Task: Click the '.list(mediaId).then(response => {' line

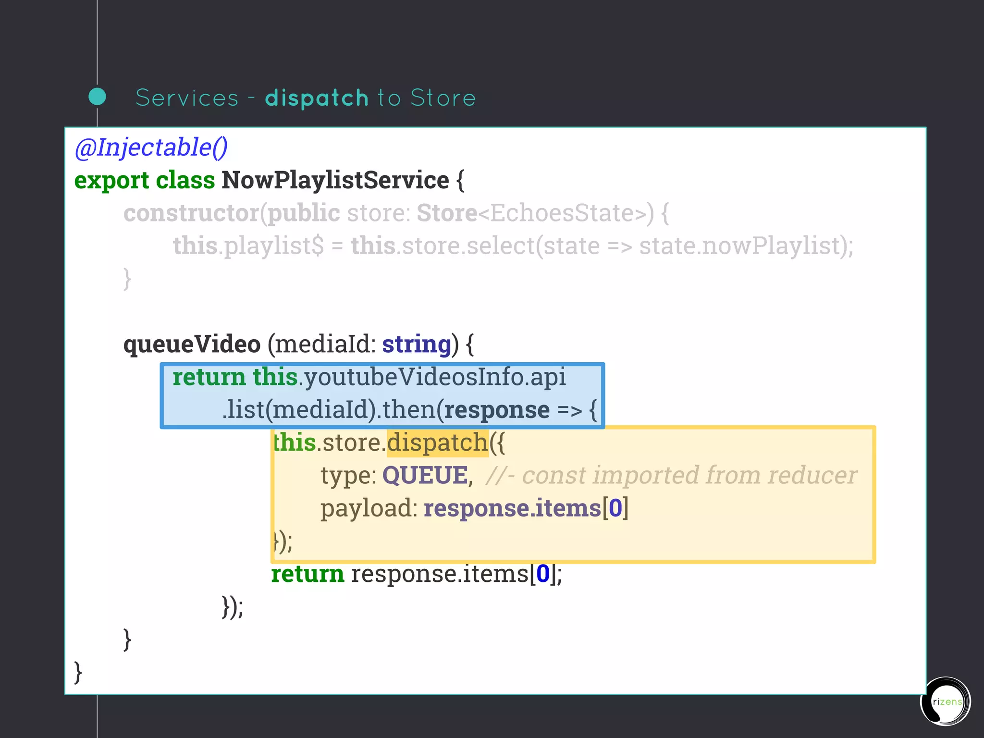Action: click(x=409, y=410)
